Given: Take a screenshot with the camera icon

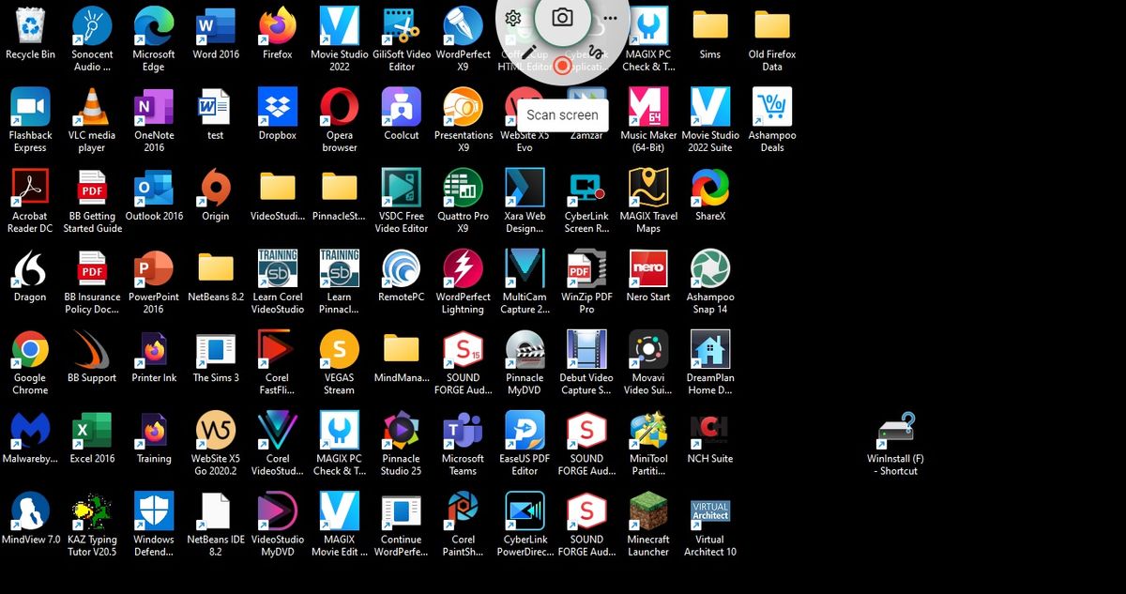Looking at the screenshot, I should tap(563, 18).
